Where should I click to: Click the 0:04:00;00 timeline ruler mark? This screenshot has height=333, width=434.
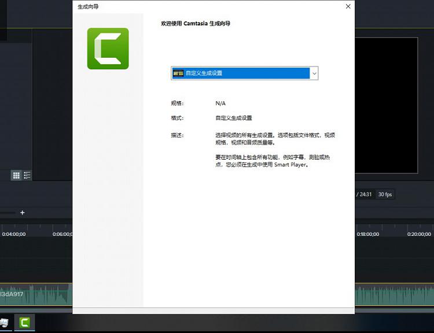pyautogui.click(x=13, y=234)
